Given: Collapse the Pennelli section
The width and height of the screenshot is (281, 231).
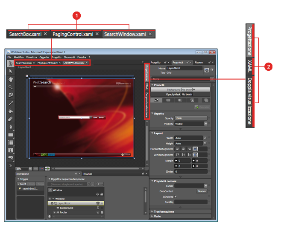Looking at the screenshot, I should coord(152,85).
